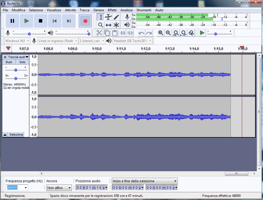Click the recording meter microphone icon
The height and width of the screenshot is (200, 263).
(x=127, y=17)
